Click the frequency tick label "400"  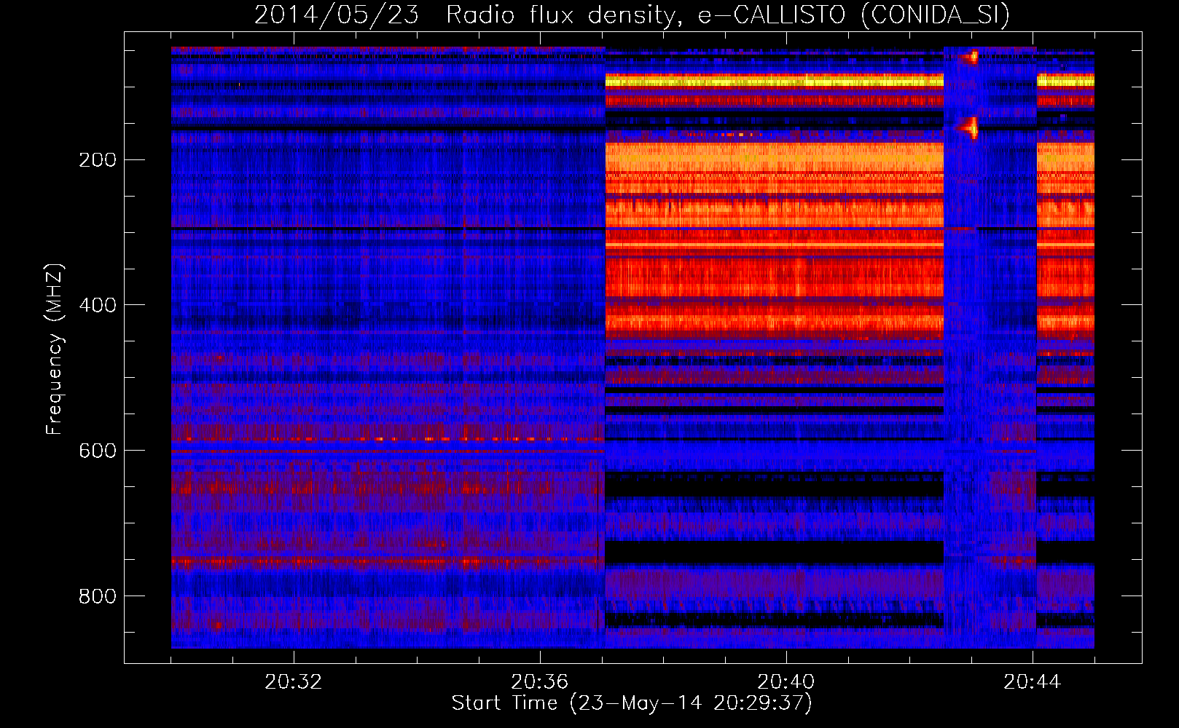(98, 305)
